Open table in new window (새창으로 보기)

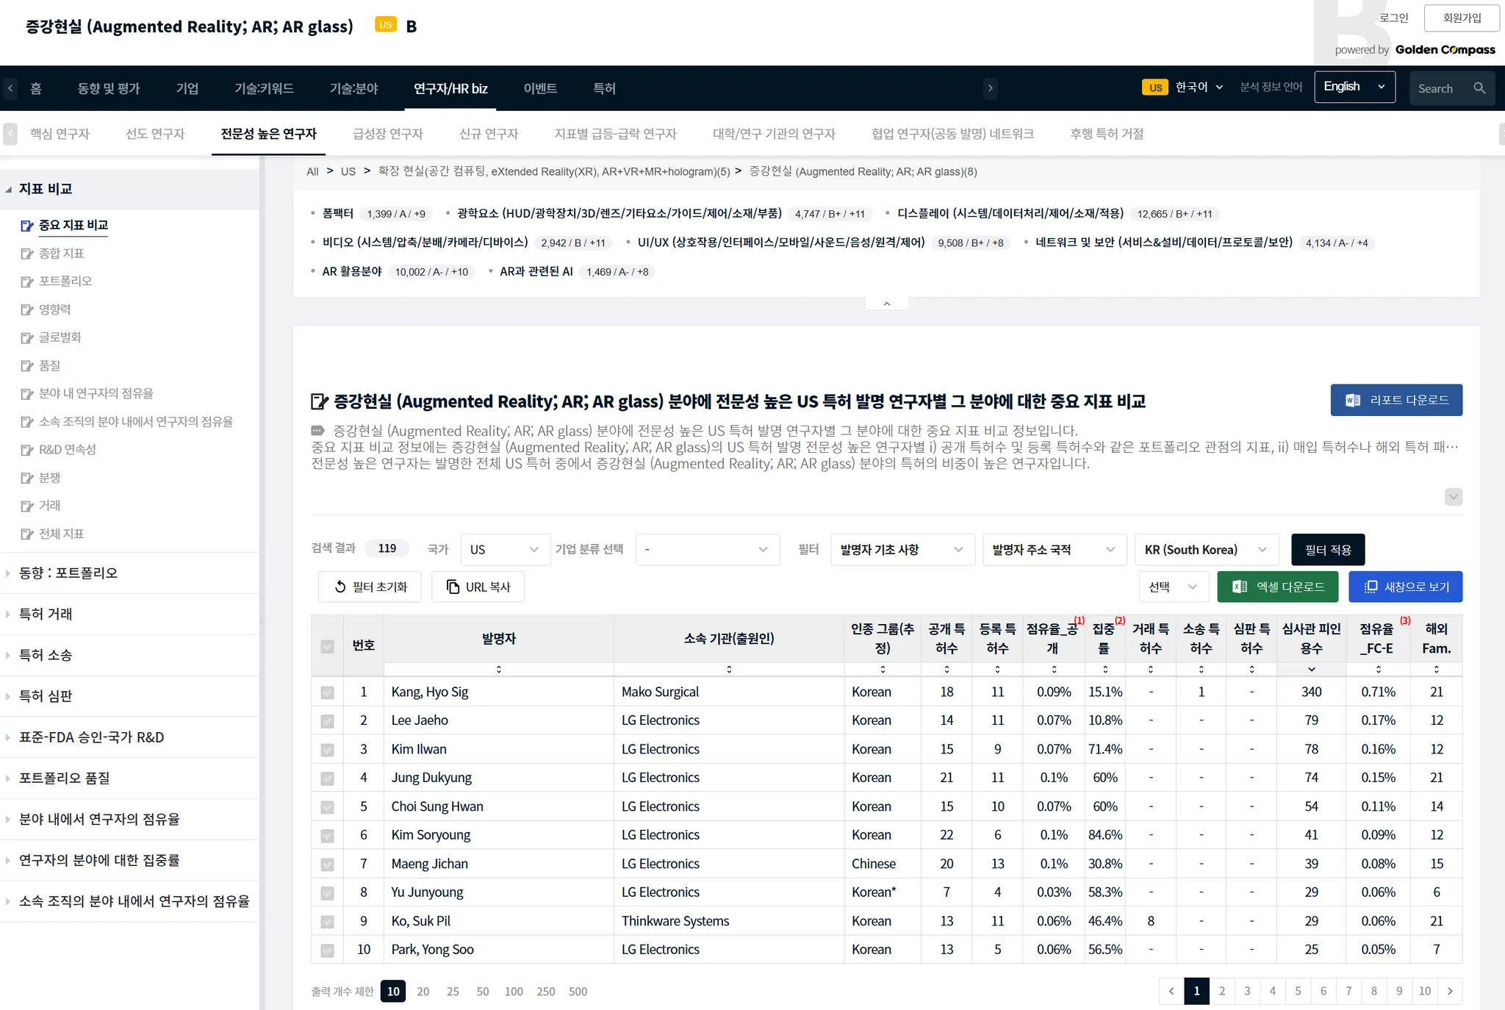click(1405, 587)
